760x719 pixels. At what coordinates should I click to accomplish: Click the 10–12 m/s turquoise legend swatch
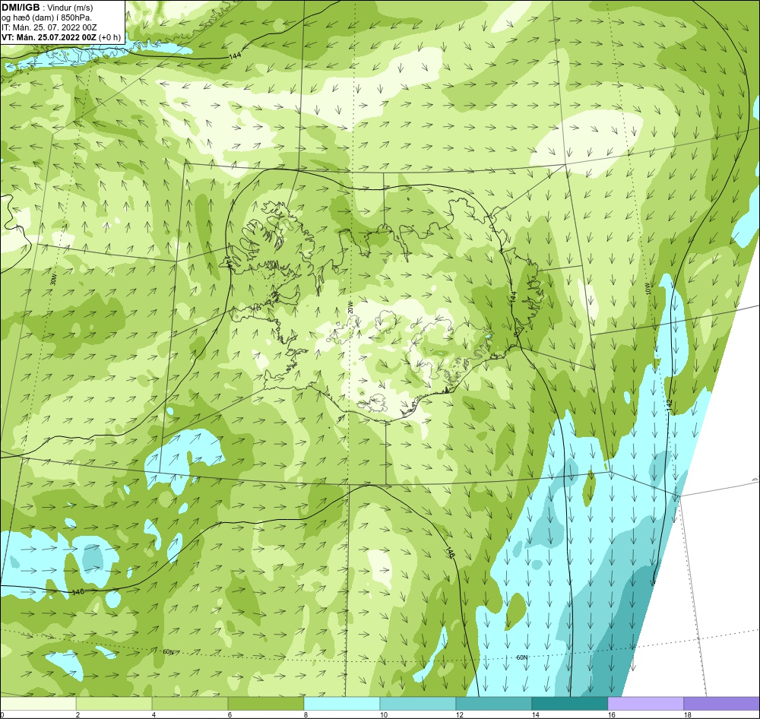click(x=418, y=704)
